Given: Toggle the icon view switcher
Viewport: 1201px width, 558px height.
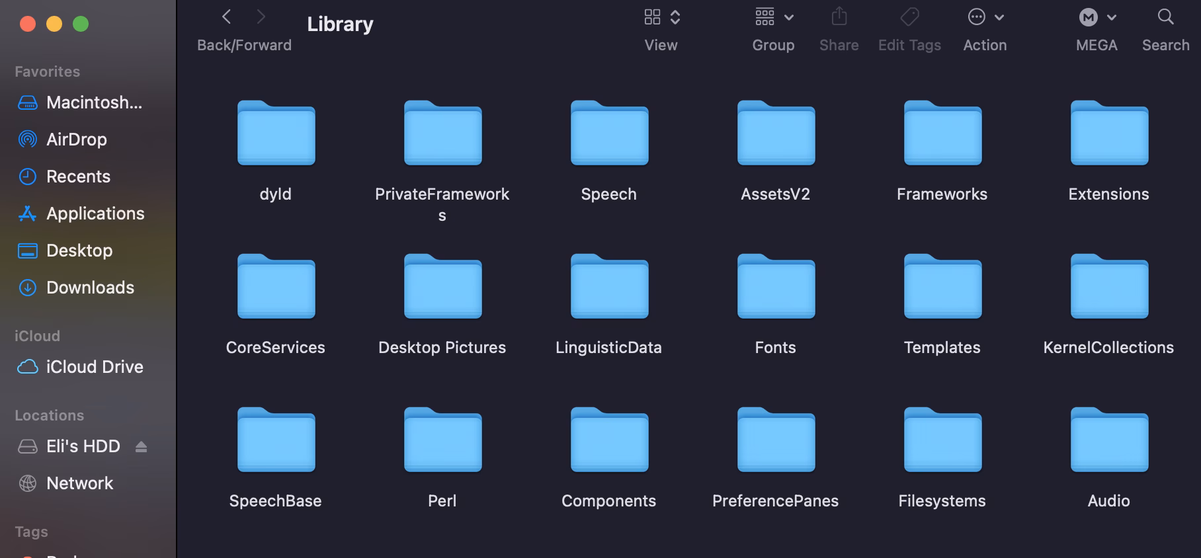Looking at the screenshot, I should 661,17.
